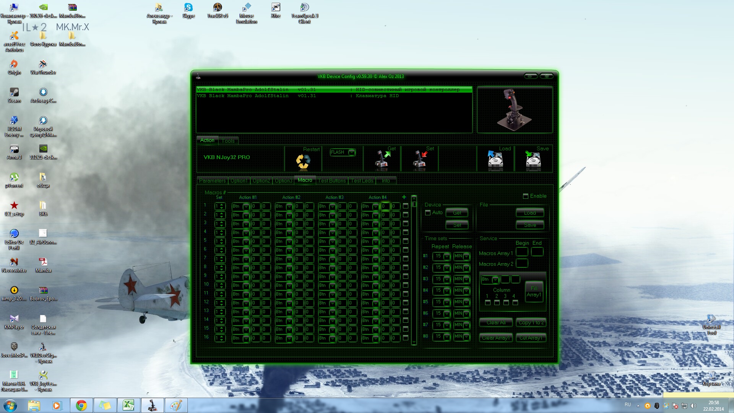Select Клавиатура HID device row in list
The height and width of the screenshot is (413, 734).
[334, 96]
